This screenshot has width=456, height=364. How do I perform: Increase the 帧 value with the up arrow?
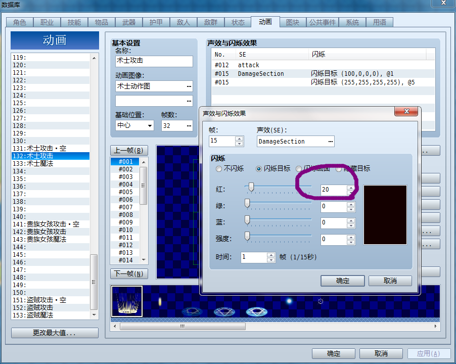click(239, 139)
